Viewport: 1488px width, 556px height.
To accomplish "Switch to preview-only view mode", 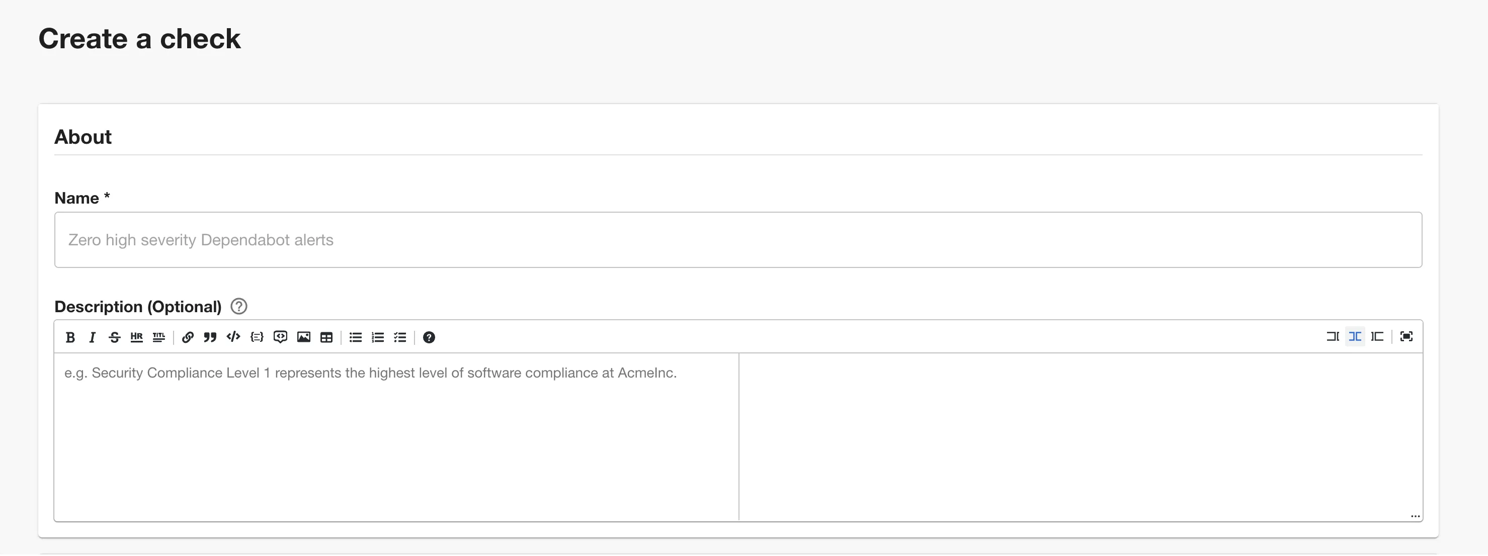I will 1378,337.
